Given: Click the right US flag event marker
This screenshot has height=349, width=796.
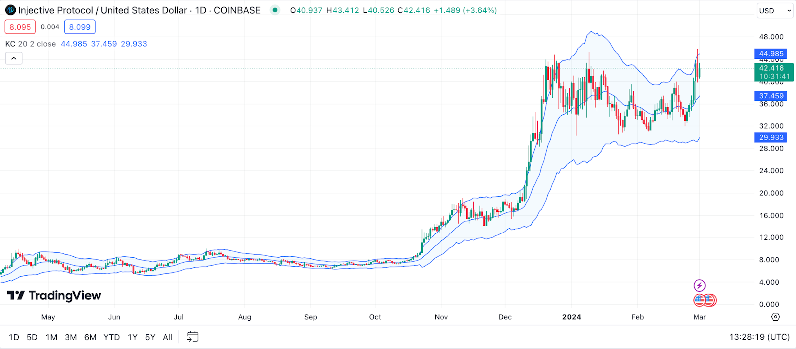Looking at the screenshot, I should coord(710,300).
